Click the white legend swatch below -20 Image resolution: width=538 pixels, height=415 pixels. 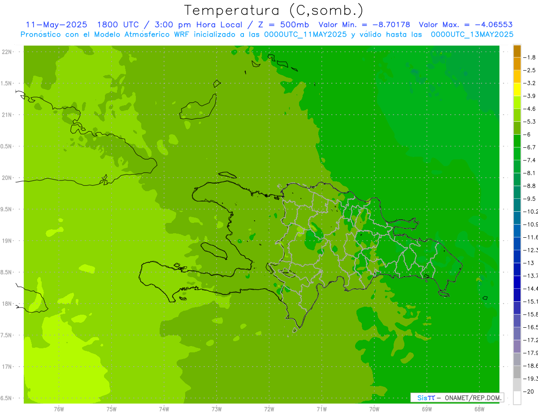517,398
